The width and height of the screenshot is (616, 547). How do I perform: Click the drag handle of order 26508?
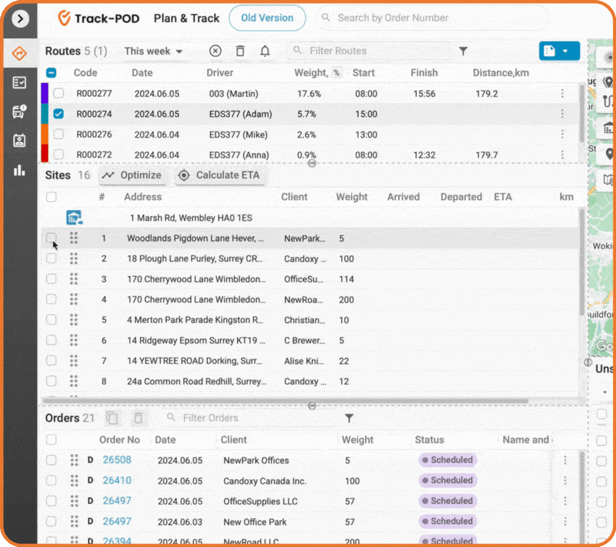click(74, 460)
